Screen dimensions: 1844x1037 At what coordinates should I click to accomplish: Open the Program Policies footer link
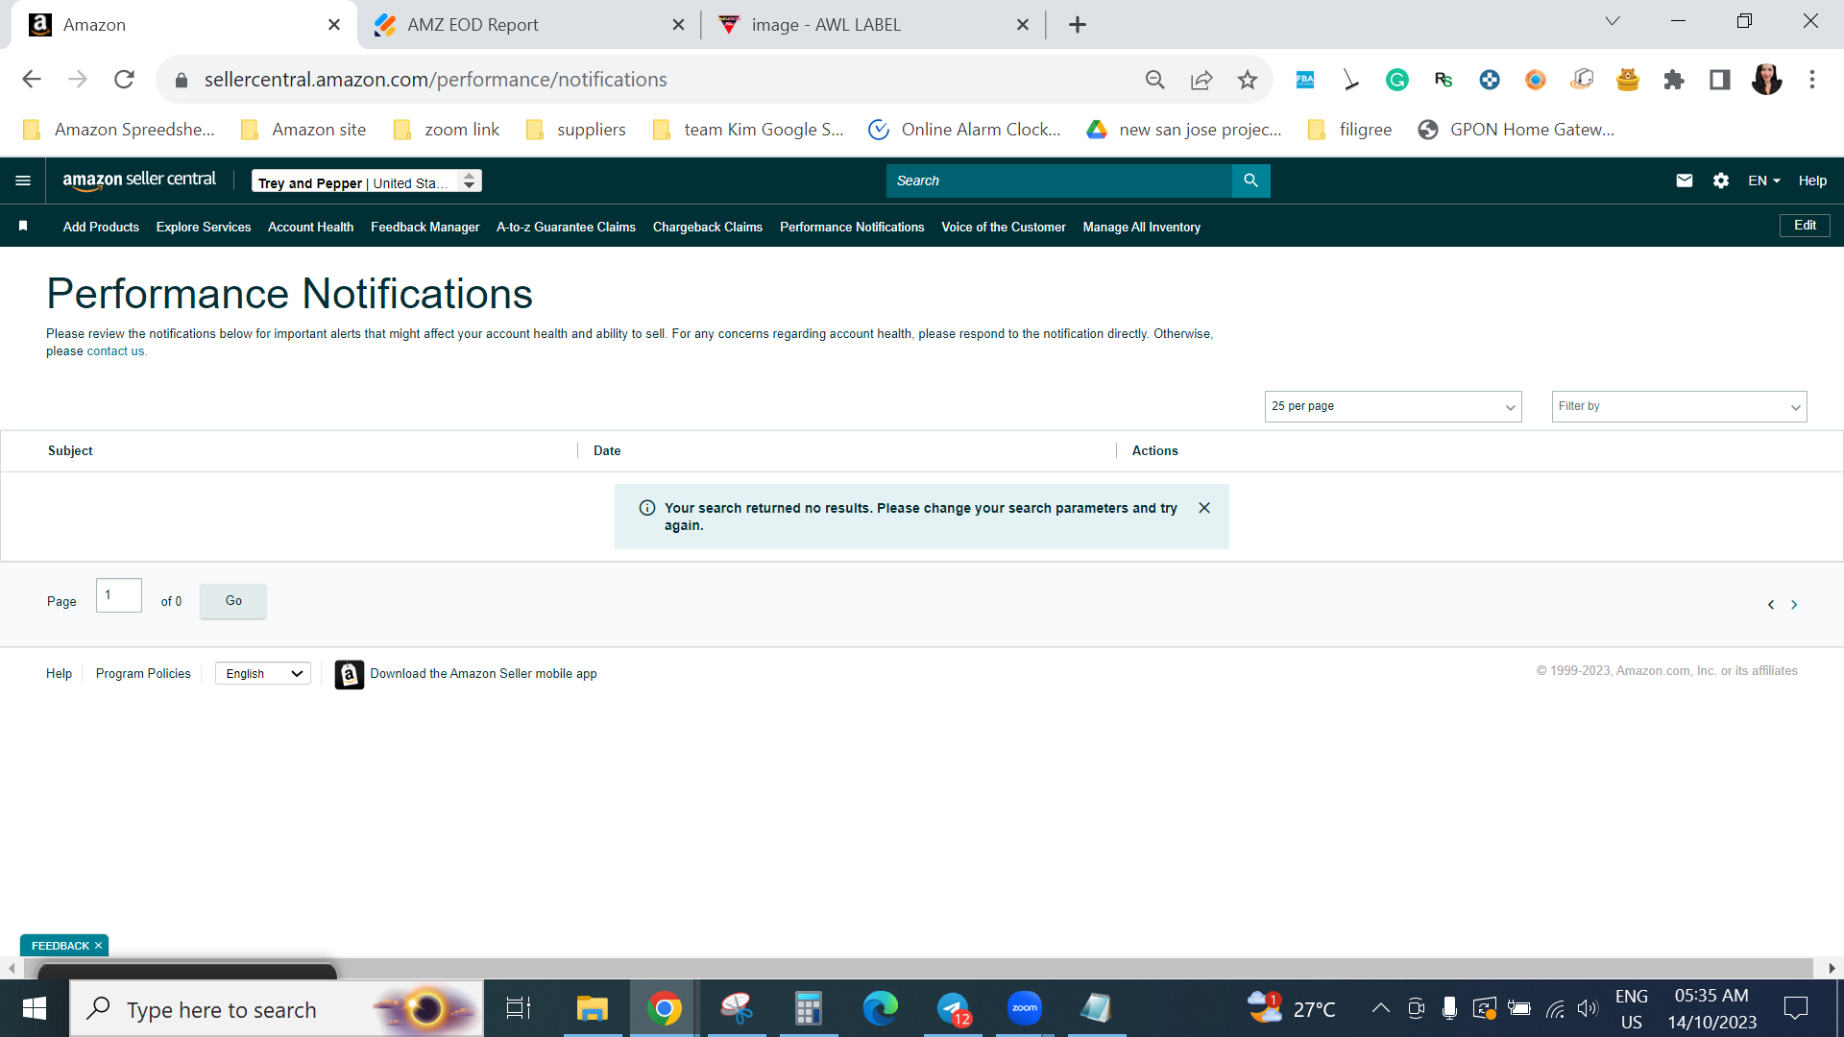(x=143, y=674)
